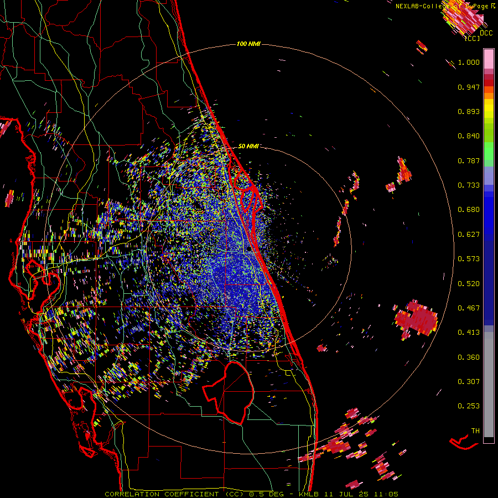Select the 0.467 scale value
Viewport: 498px width, 498px height.
469,308
